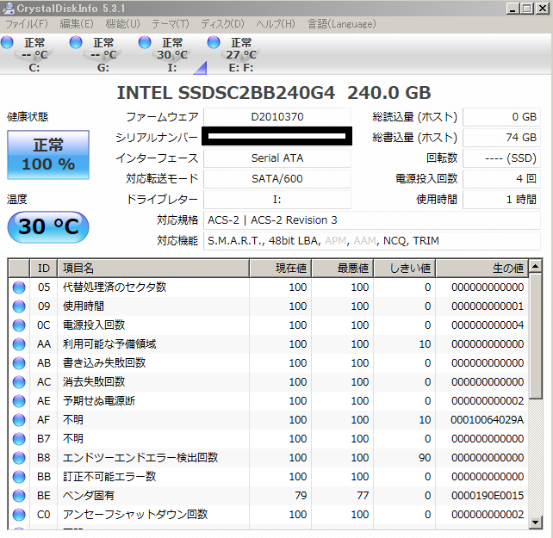553x538 pixels.
Task: Click the CrystalDiskInfo title bar app icon
Action: coord(9,9)
